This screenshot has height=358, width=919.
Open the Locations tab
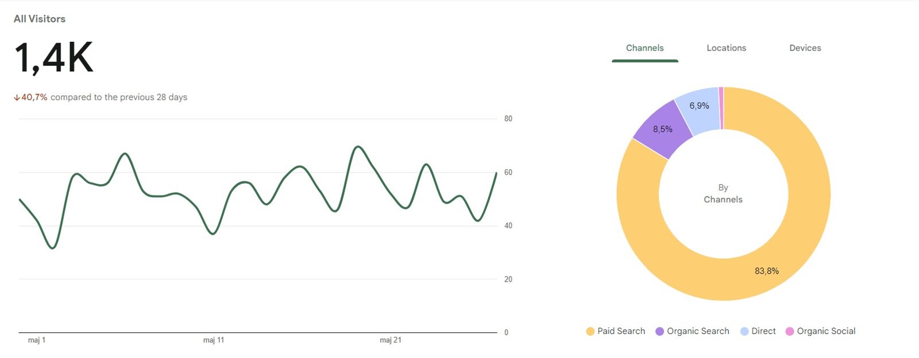click(x=726, y=48)
